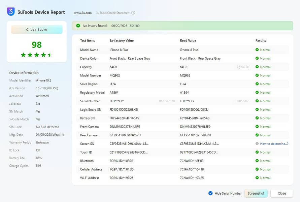
Task: Click the Ex-factory Value column header
Action: click(122, 40)
